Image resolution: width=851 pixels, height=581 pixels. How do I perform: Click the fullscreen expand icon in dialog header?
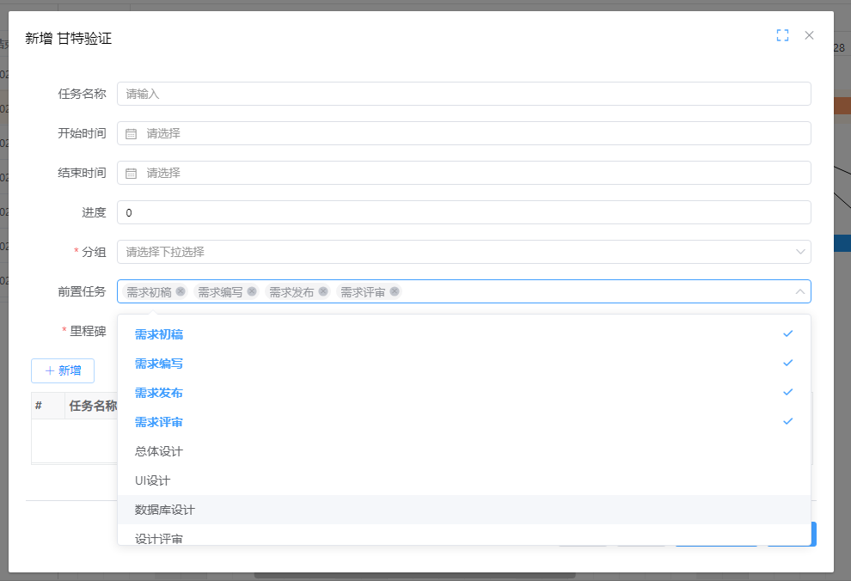coord(782,35)
